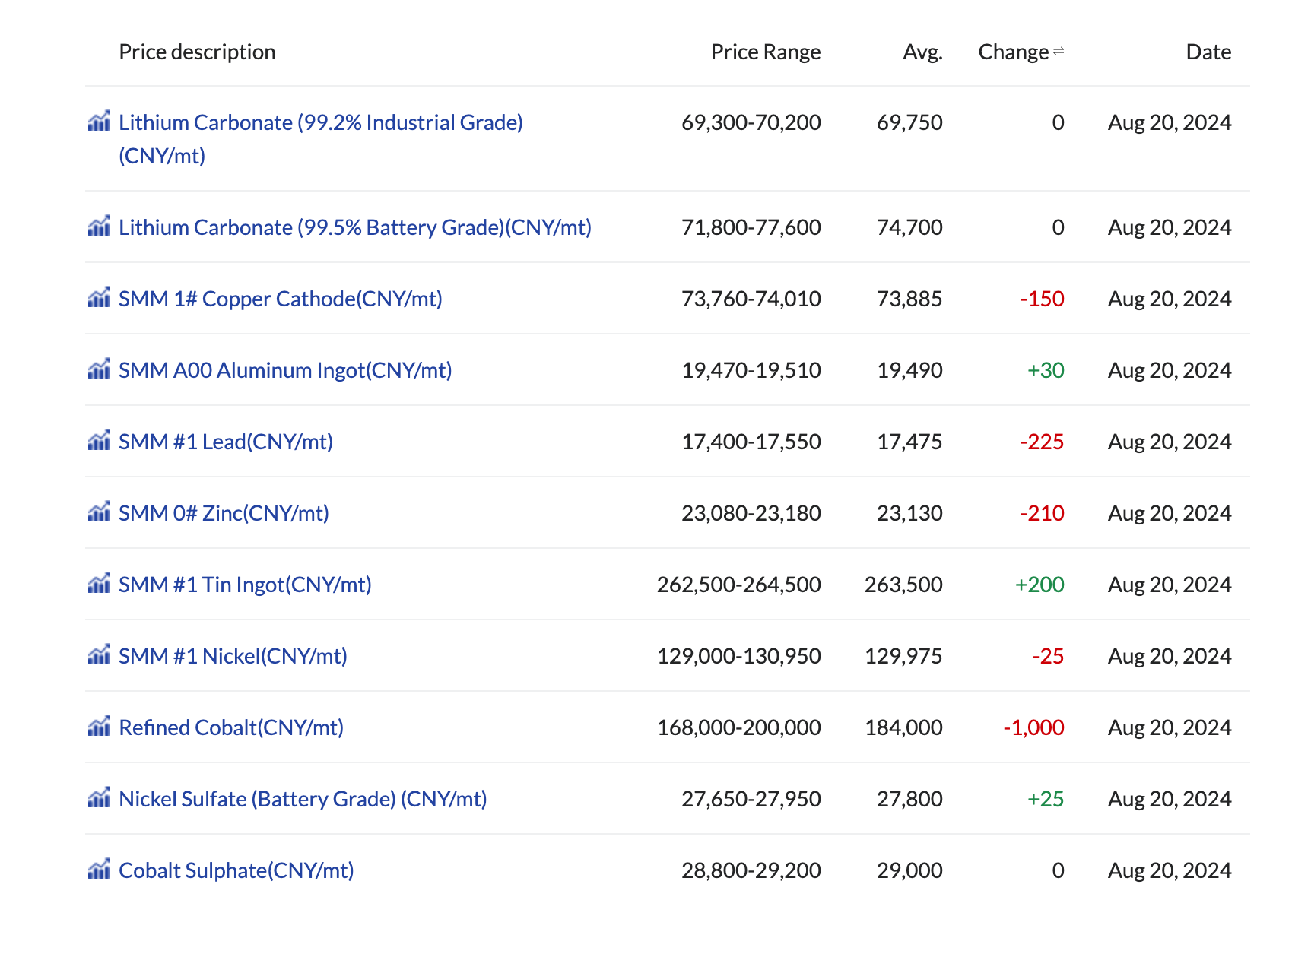Select price range 17,400-17,550

coord(751,442)
